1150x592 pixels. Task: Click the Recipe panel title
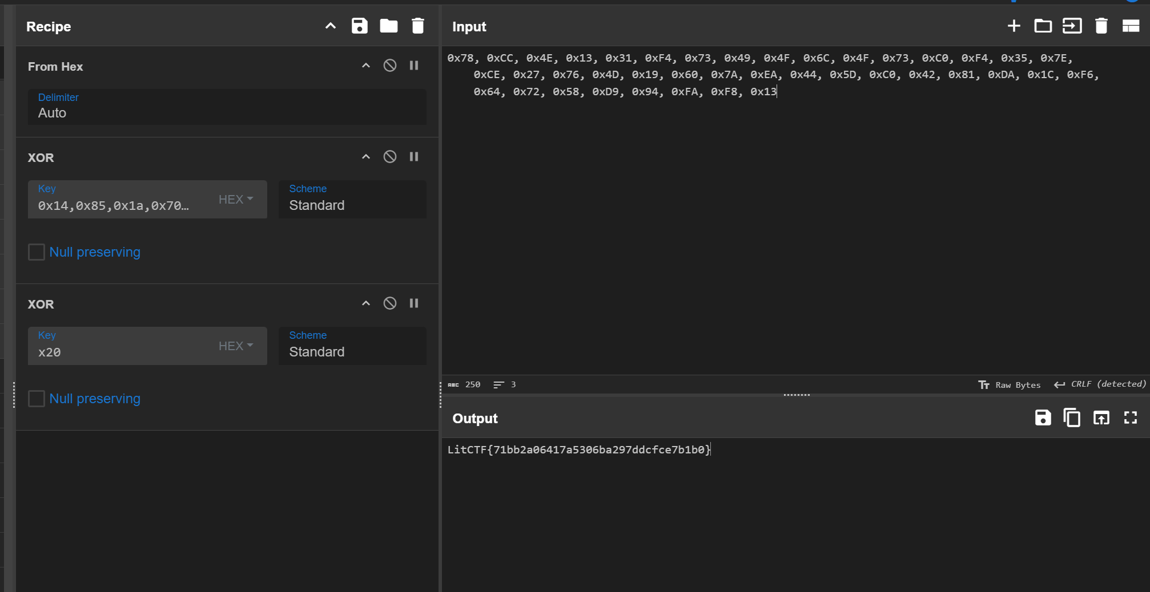(49, 27)
